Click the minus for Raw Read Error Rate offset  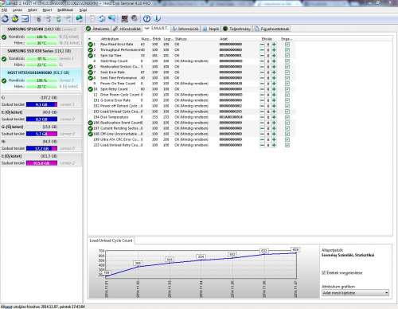coord(262,45)
